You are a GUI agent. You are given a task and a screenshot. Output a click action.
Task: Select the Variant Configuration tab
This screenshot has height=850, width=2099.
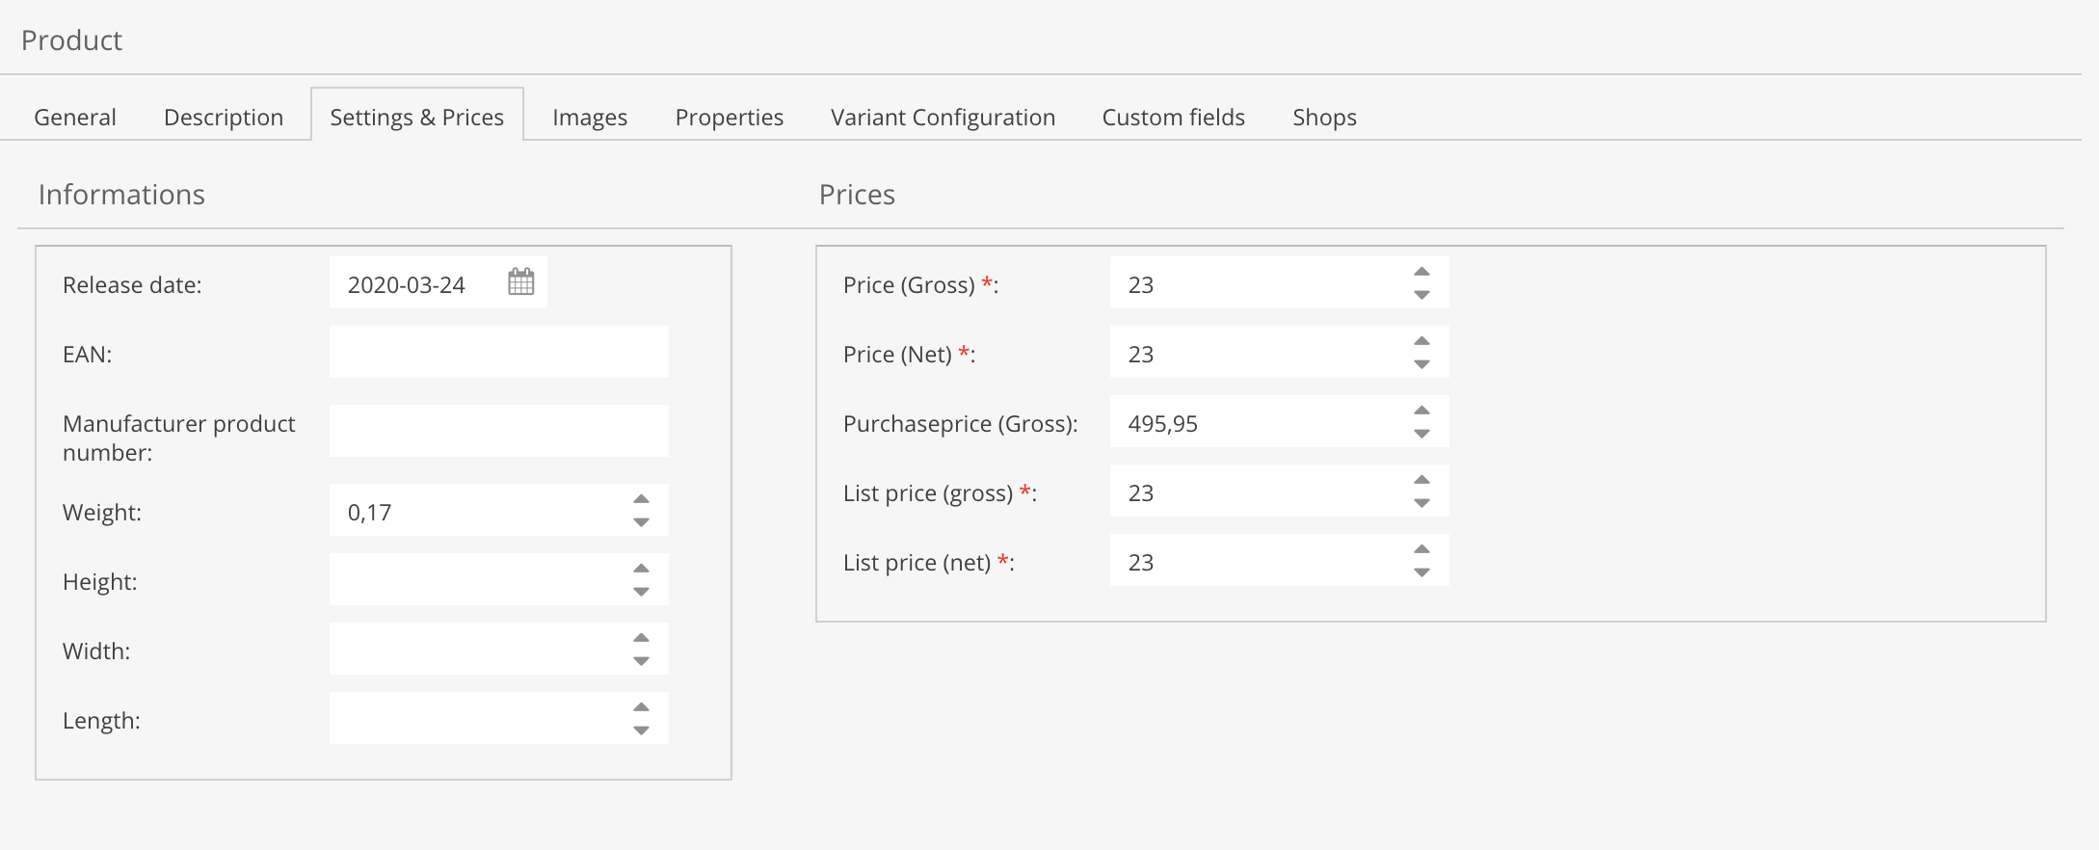(x=943, y=118)
